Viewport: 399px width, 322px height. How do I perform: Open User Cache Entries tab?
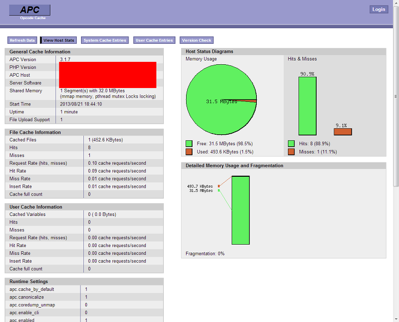(x=154, y=40)
